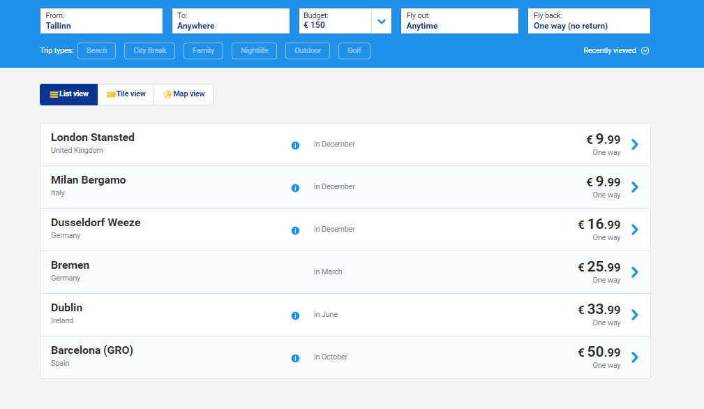Switch to Map view
The image size is (704, 409).
click(184, 94)
